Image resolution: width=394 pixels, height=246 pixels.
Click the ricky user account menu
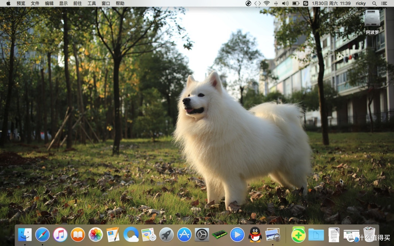coord(360,3)
